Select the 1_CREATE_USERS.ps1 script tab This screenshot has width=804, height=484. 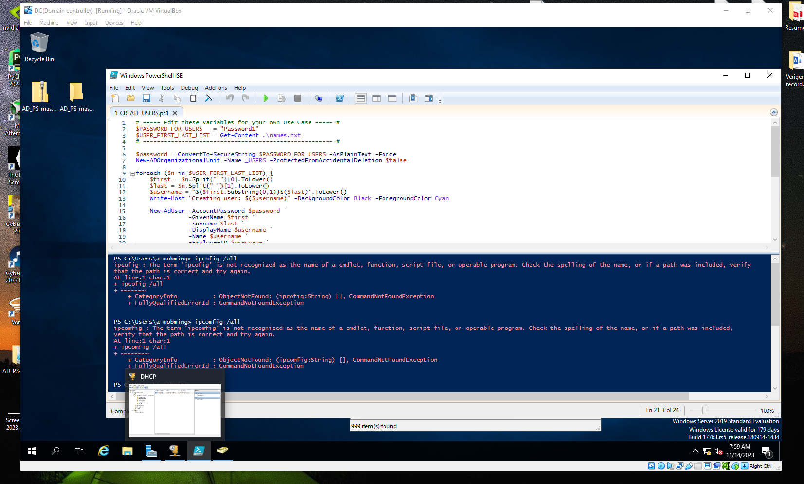point(142,113)
